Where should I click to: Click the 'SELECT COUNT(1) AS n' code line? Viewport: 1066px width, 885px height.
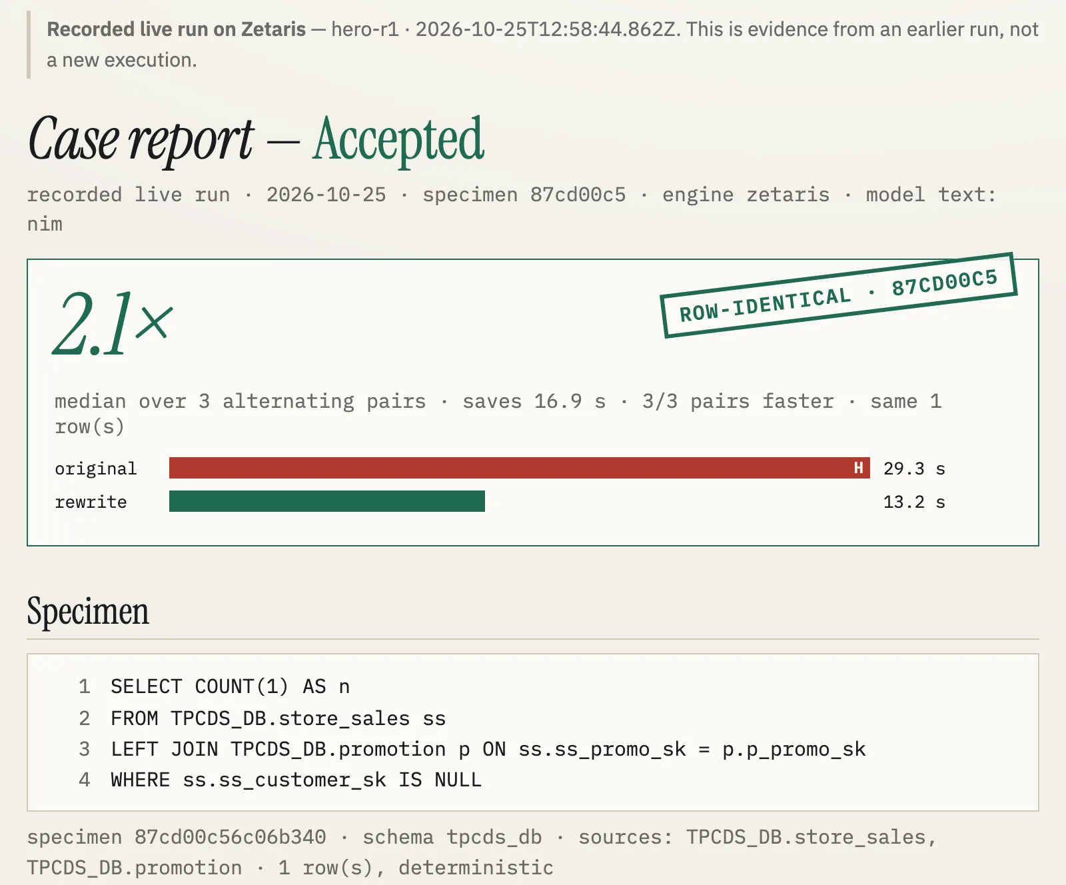[231, 686]
